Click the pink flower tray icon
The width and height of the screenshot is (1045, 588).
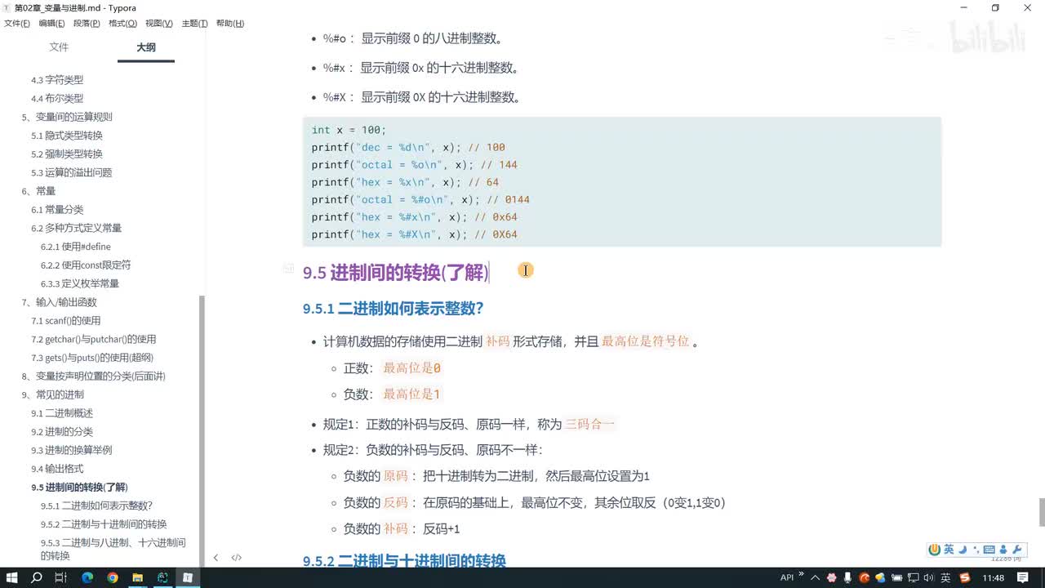tap(832, 578)
